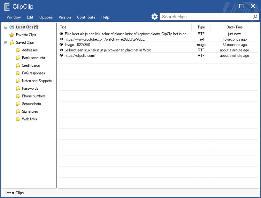
Task: Click the Credit cards folder icon
Action: [x=18, y=65]
